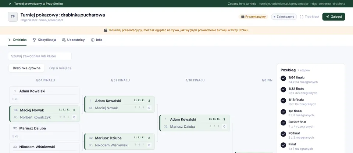Click the info circle icon of Info tab
Image resolution: width=353 pixels, height=153 pixels.
[93, 40]
